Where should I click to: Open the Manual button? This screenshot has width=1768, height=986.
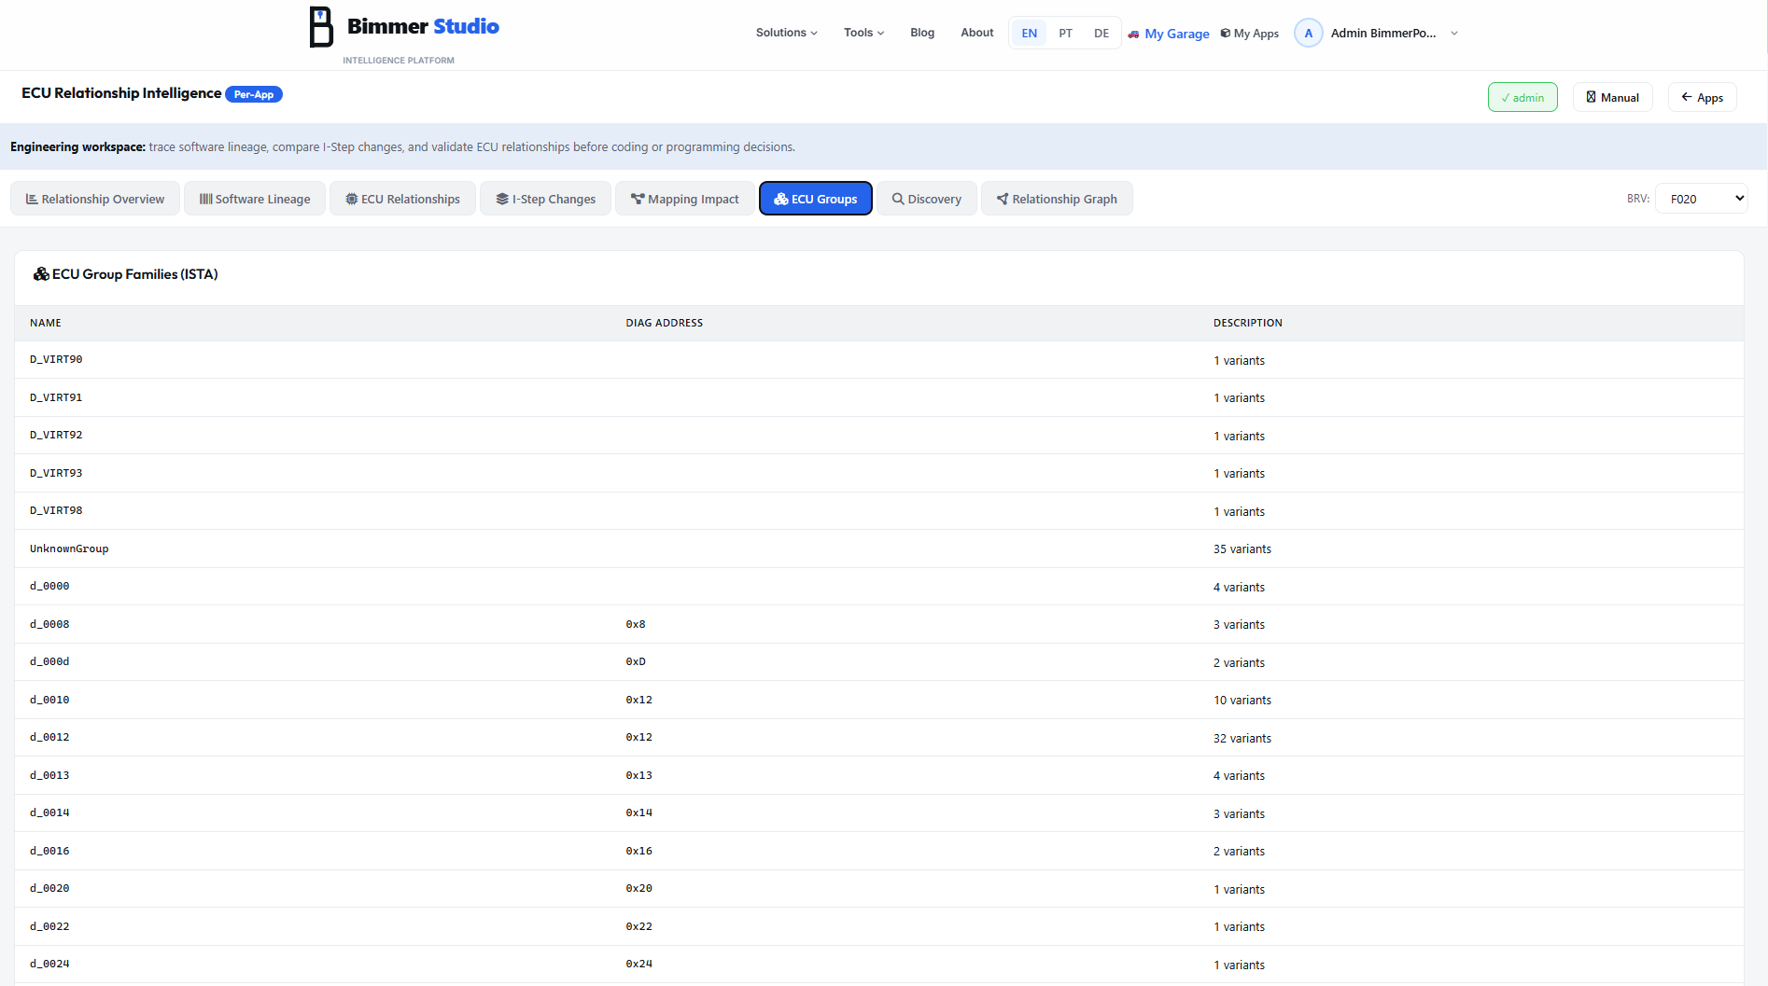pos(1613,97)
